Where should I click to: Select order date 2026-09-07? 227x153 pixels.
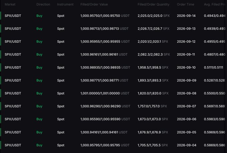[187, 106]
